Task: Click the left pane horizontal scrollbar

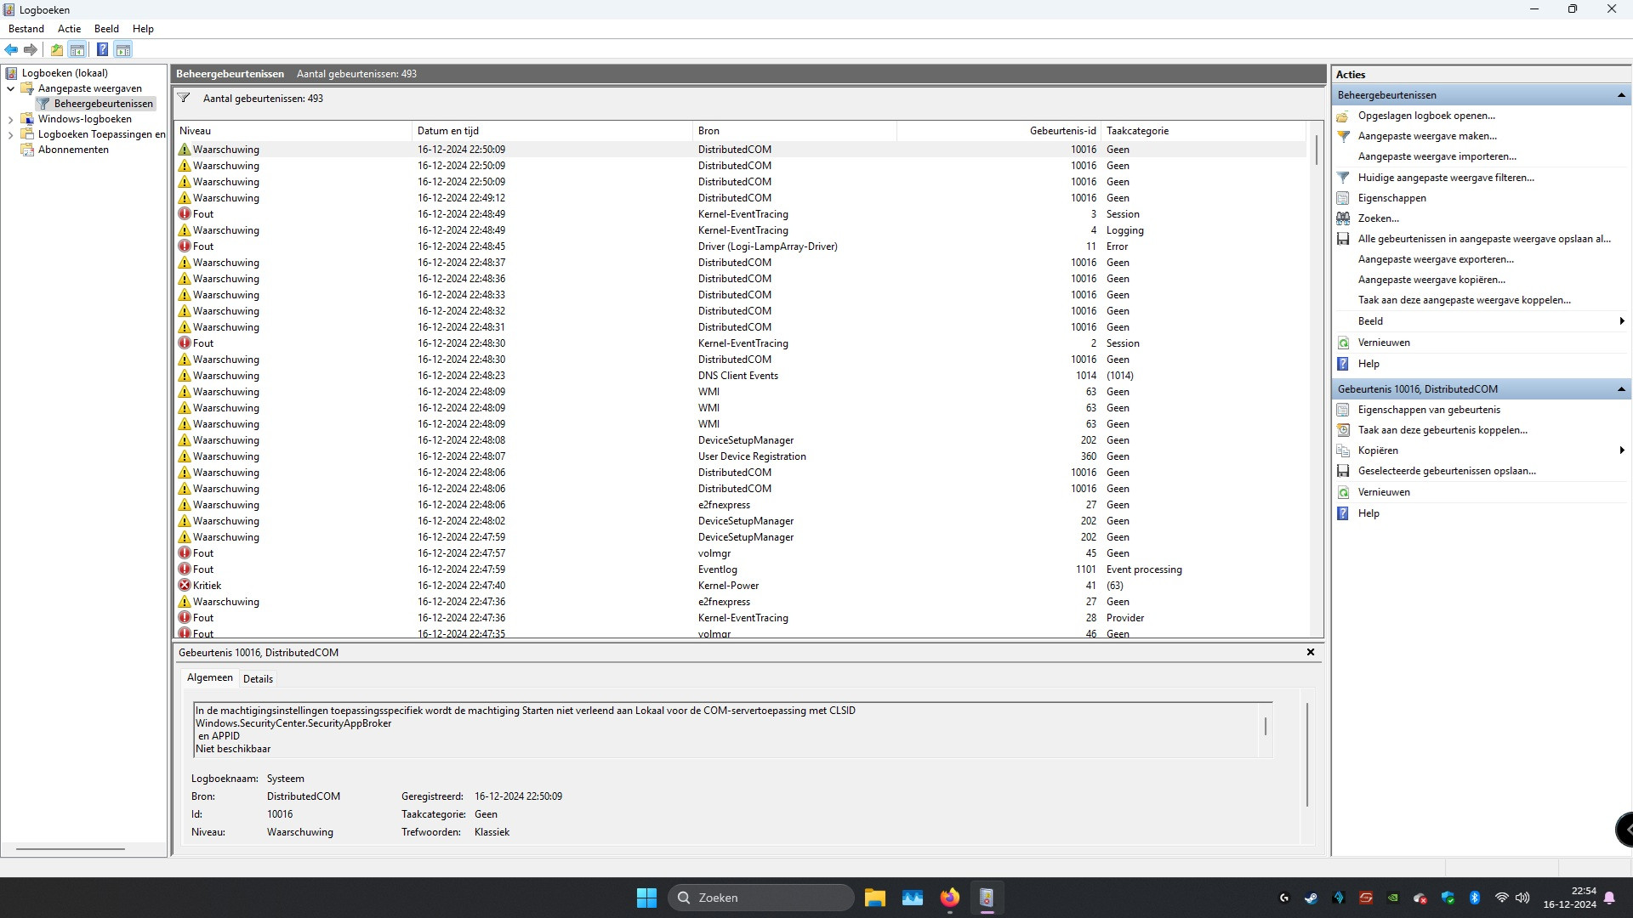Action: click(x=71, y=849)
